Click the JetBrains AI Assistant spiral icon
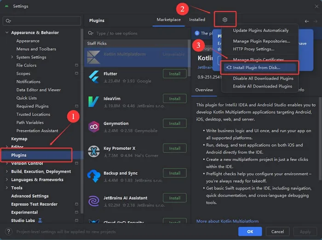 (94, 201)
